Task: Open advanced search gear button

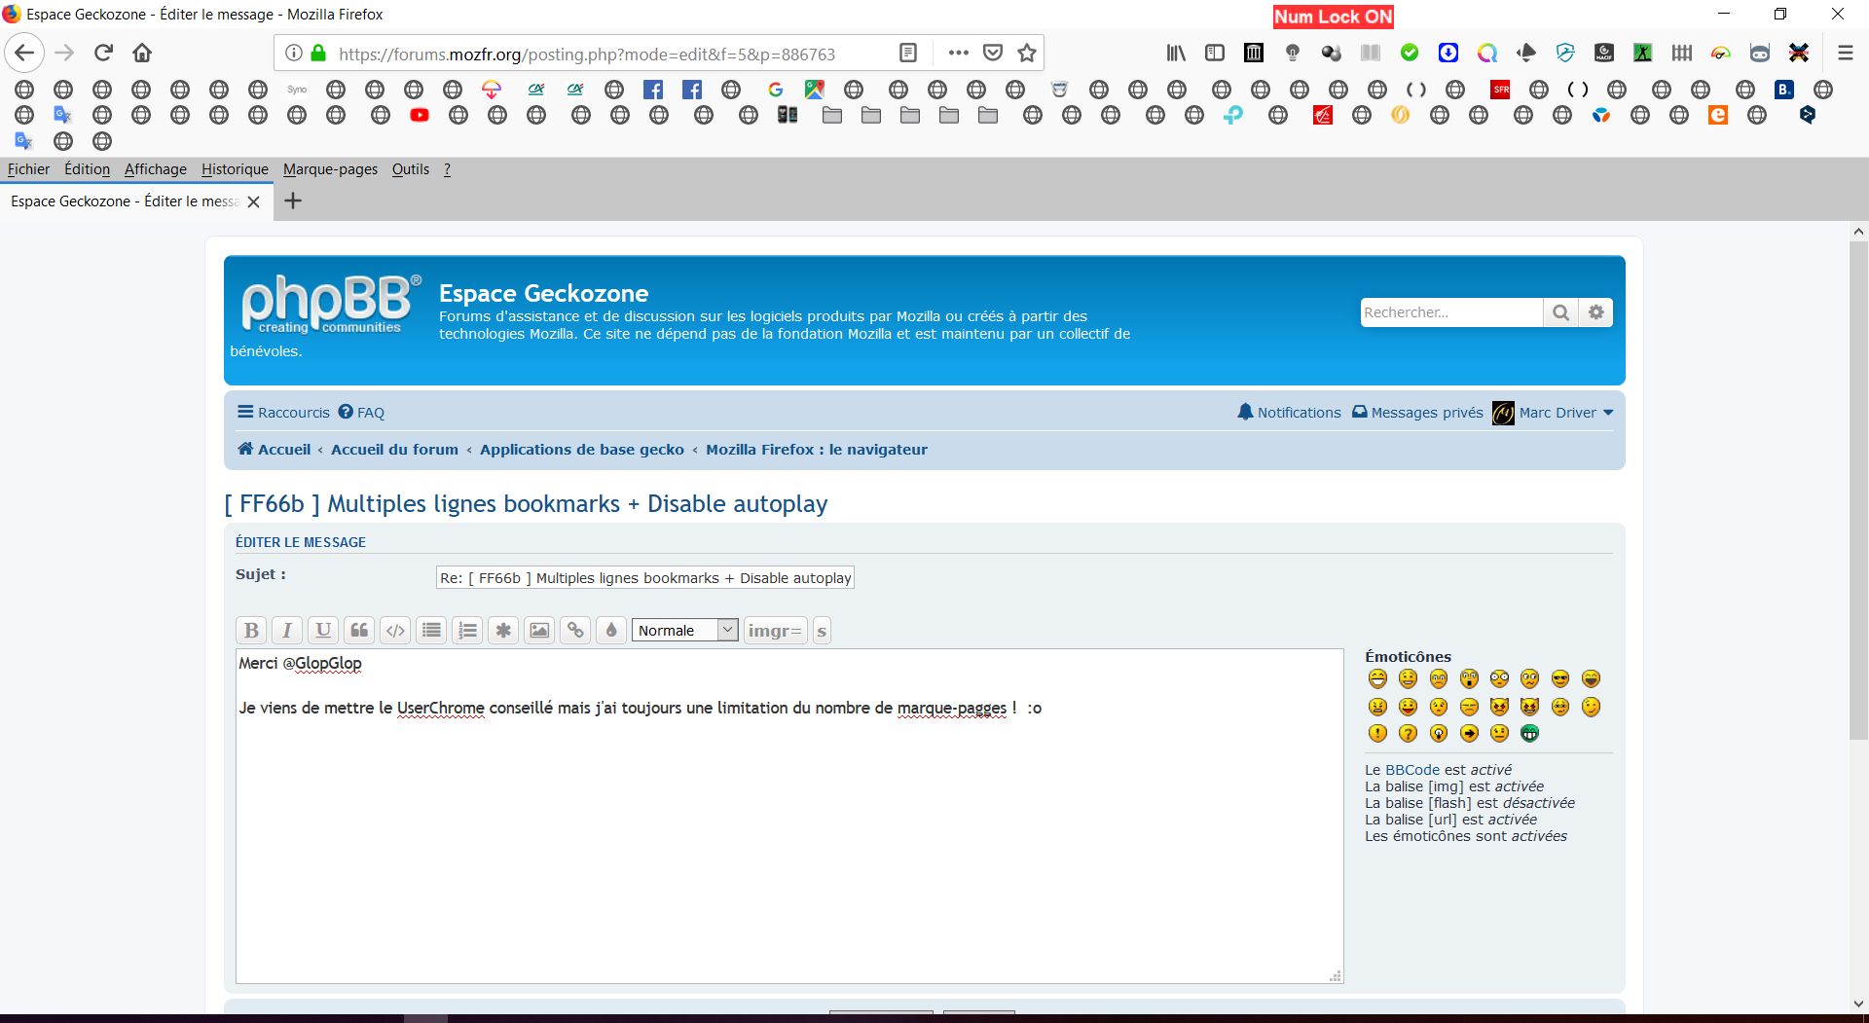Action: pos(1595,312)
